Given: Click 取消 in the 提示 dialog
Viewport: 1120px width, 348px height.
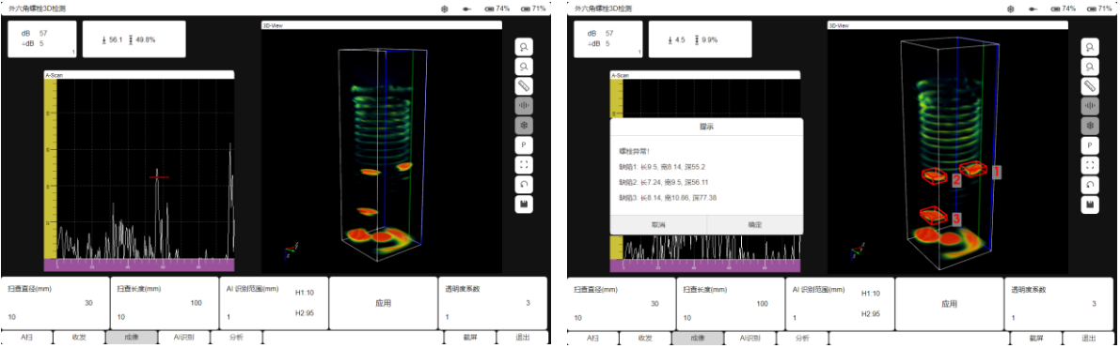Looking at the screenshot, I should pos(658,224).
